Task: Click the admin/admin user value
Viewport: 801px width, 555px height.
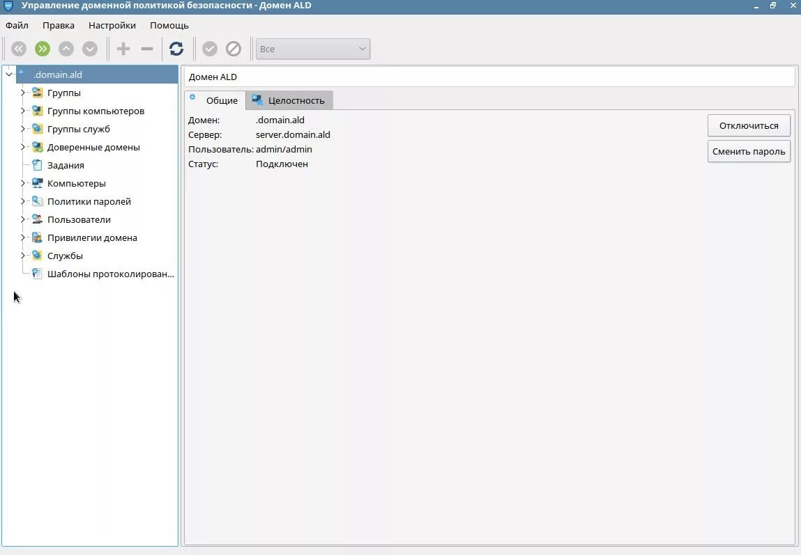Action: 284,150
